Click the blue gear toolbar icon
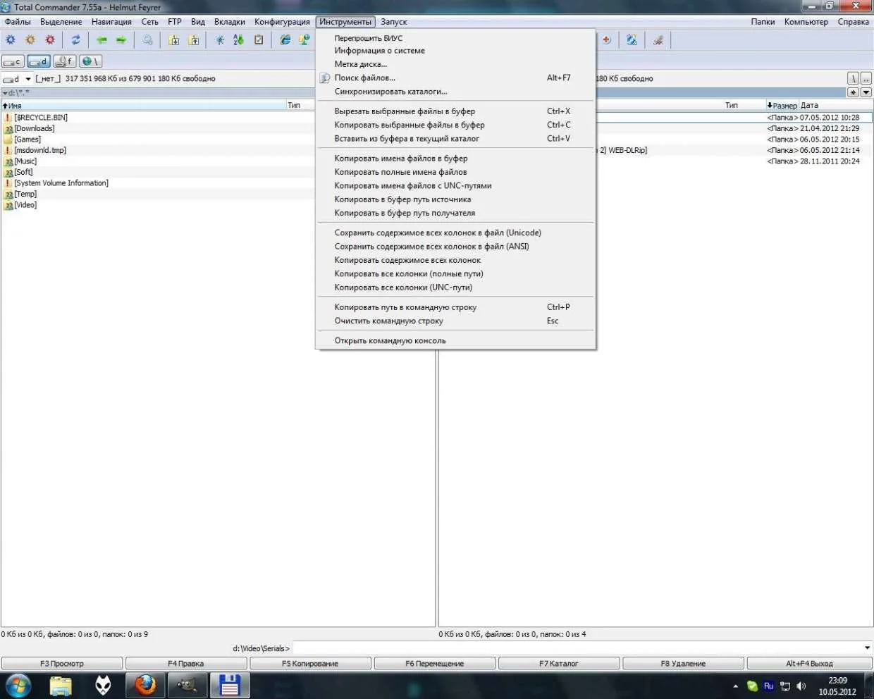This screenshot has width=874, height=699. coord(11,40)
